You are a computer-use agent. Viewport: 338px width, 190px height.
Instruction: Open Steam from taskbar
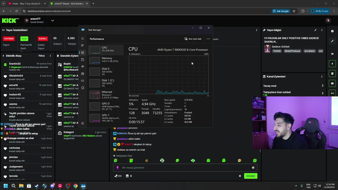[37, 186]
